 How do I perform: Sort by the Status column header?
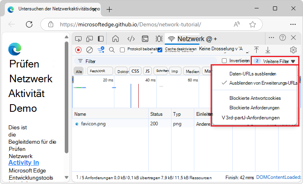[160, 114]
